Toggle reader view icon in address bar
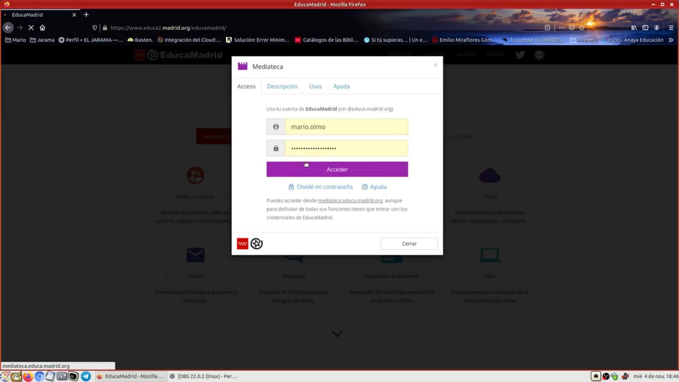 pos(547,28)
